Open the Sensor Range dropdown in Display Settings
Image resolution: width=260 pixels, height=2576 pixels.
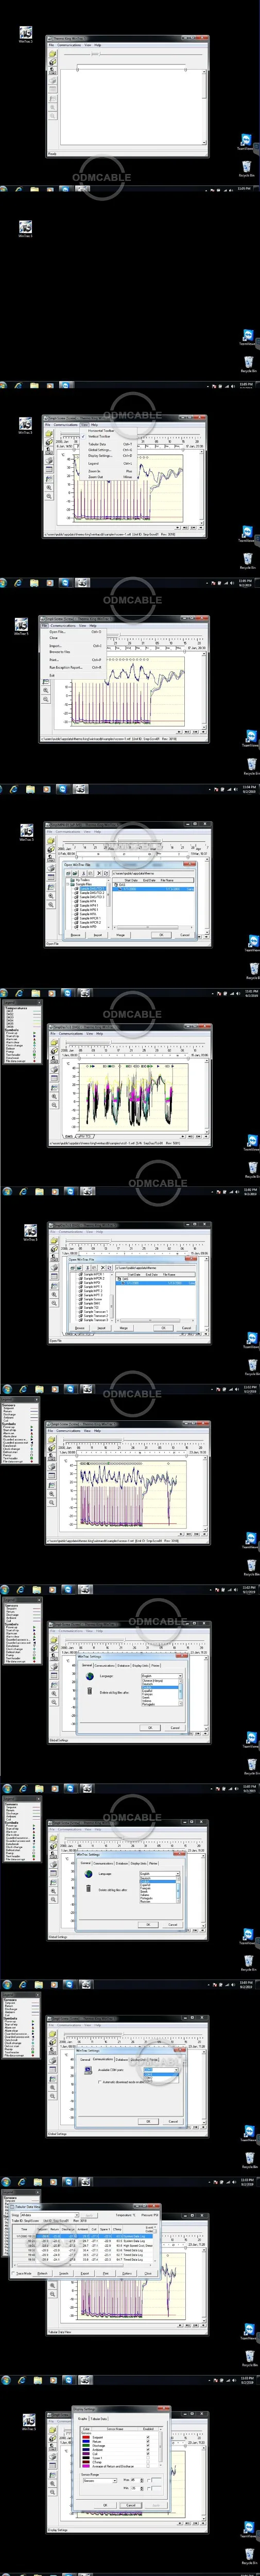coord(100,2480)
